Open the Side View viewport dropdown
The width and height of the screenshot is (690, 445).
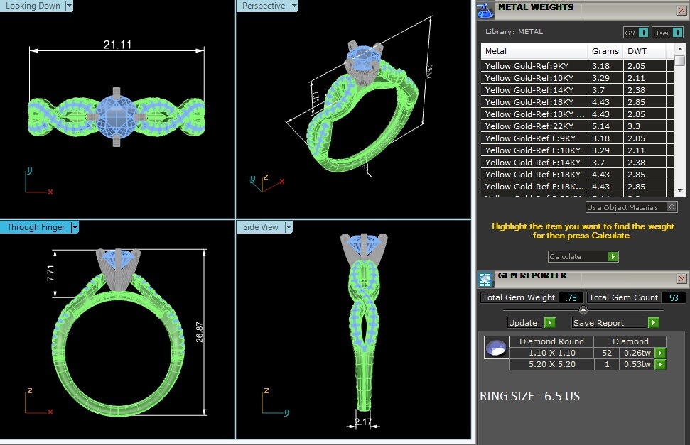pyautogui.click(x=289, y=227)
